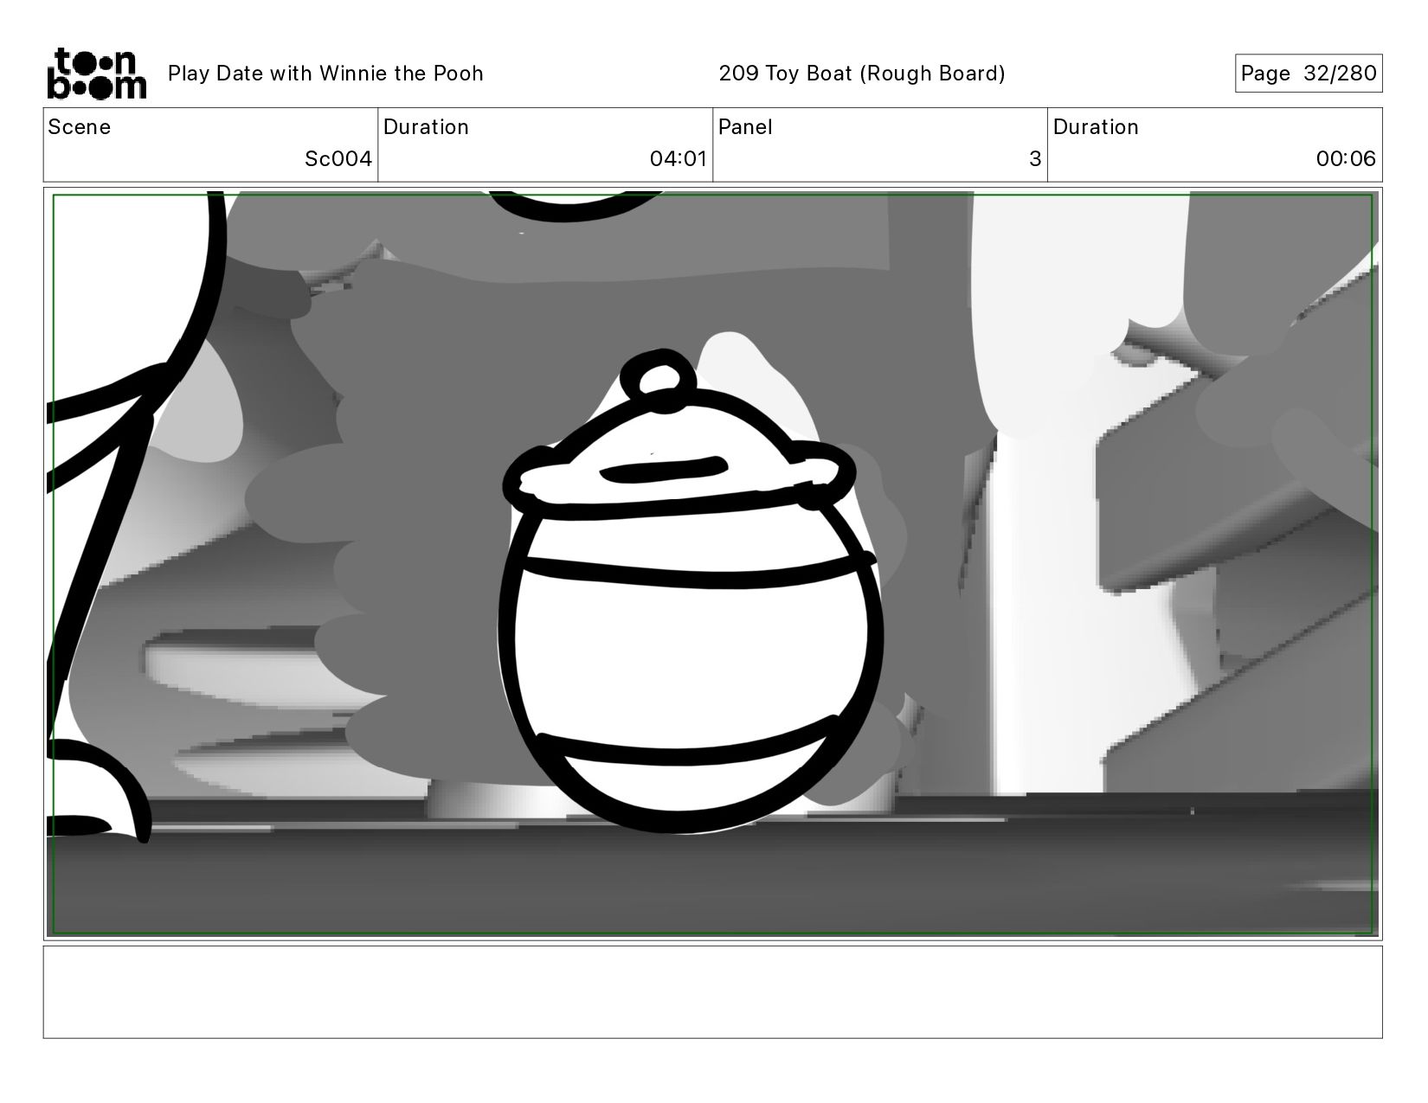Click the honey pot storyboard panel image
The height and width of the screenshot is (1103, 1428).
[713, 564]
